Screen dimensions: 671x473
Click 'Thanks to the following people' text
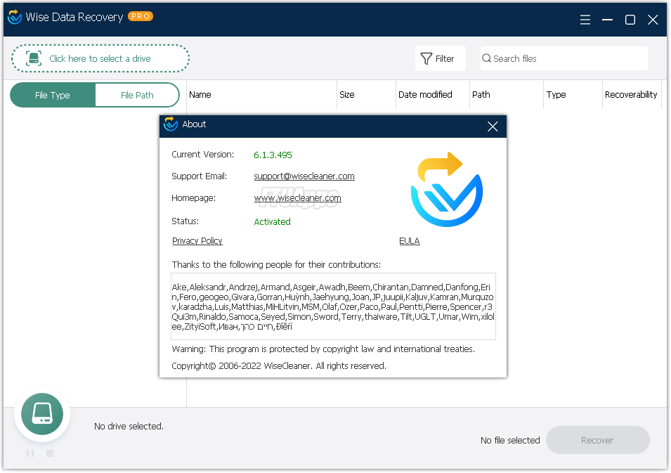click(276, 264)
